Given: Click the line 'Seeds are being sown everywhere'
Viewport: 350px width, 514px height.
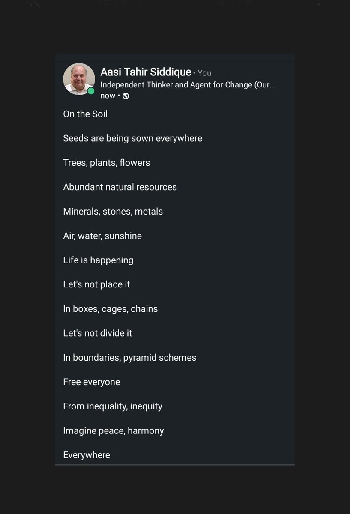Looking at the screenshot, I should (x=132, y=138).
